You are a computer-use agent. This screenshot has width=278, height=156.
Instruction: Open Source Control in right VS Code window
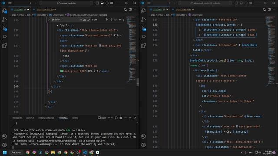pyautogui.click(x=143, y=28)
